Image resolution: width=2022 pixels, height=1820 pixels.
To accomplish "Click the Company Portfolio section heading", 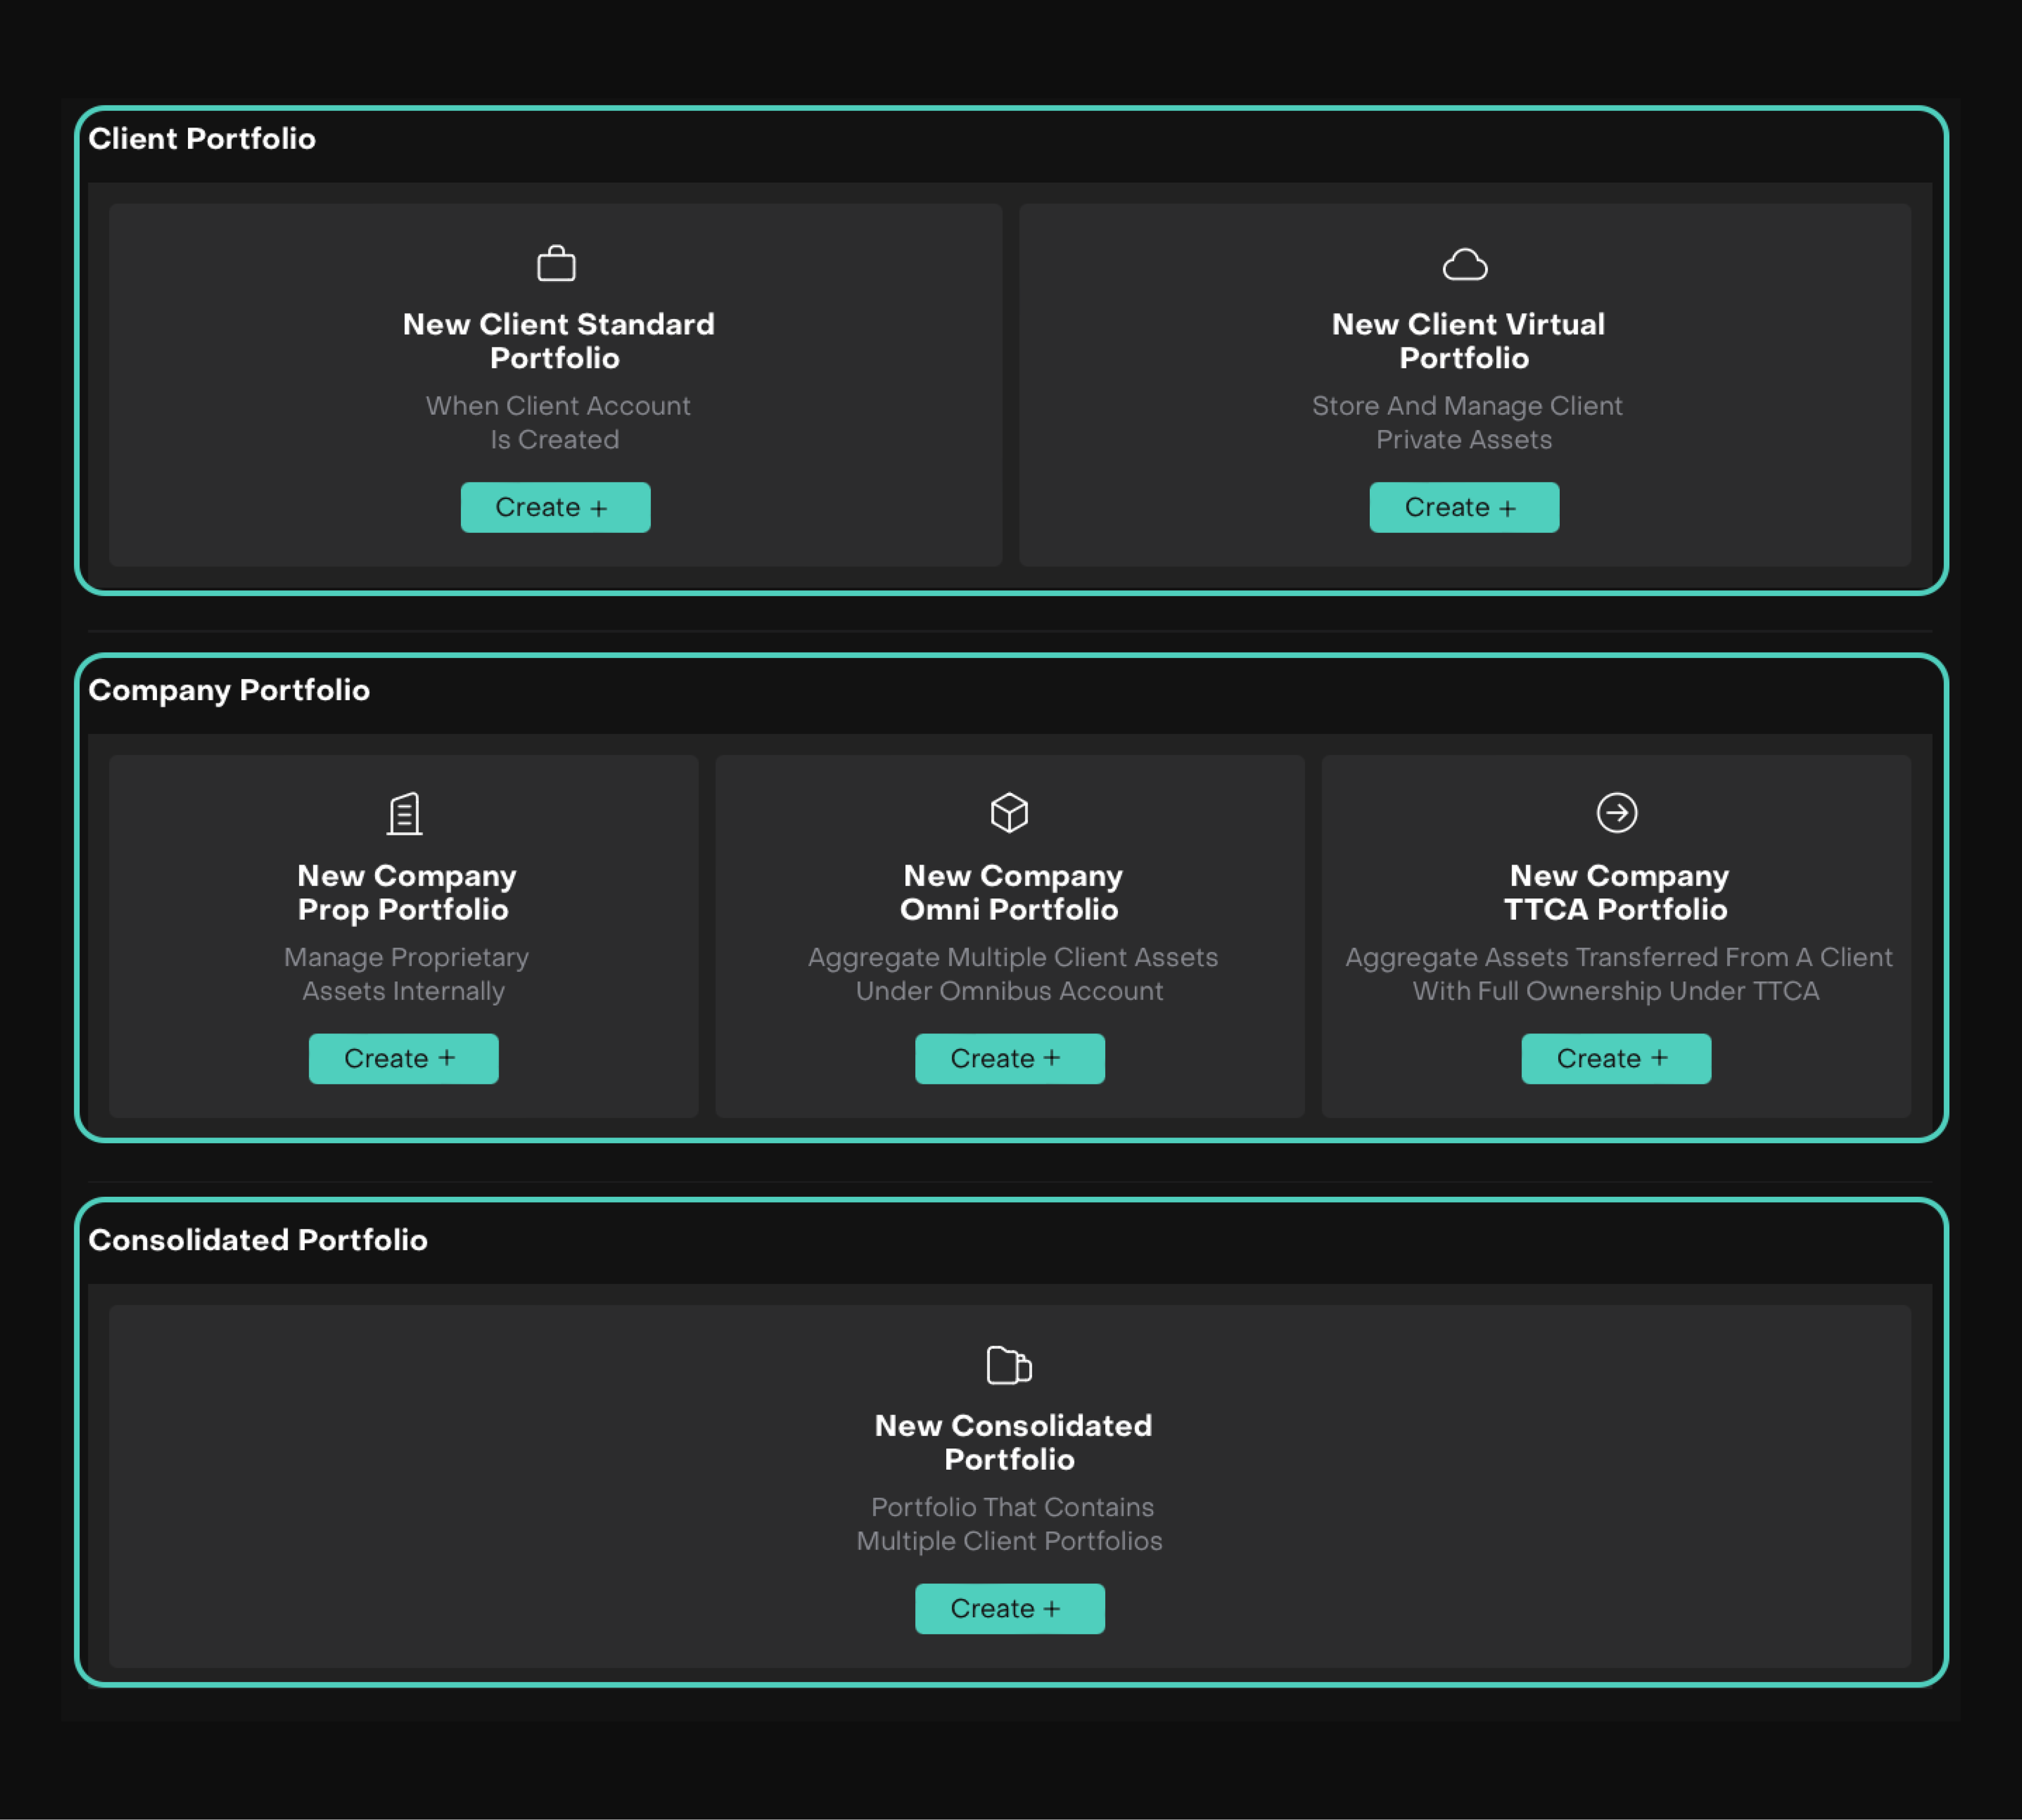I will 229,690.
